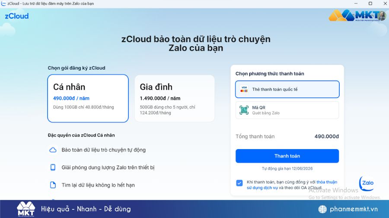The image size is (389, 218).
Task: Click the file icon beside Tìm lại dữ liệu
Action: (53, 185)
